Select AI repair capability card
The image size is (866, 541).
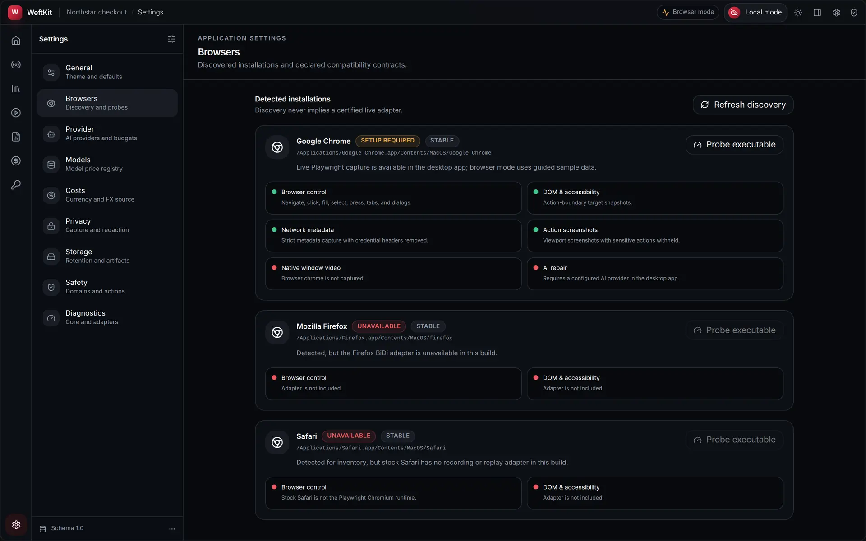[655, 274]
